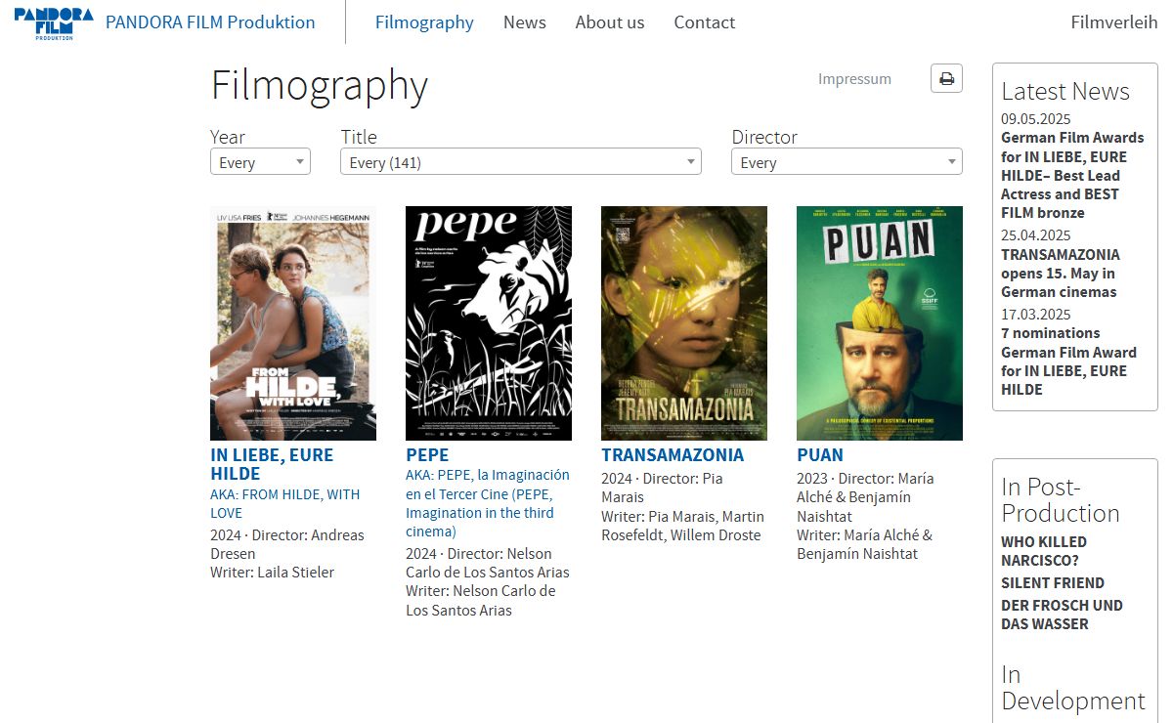
Task: Click the PUAN film title link
Action: coord(820,455)
